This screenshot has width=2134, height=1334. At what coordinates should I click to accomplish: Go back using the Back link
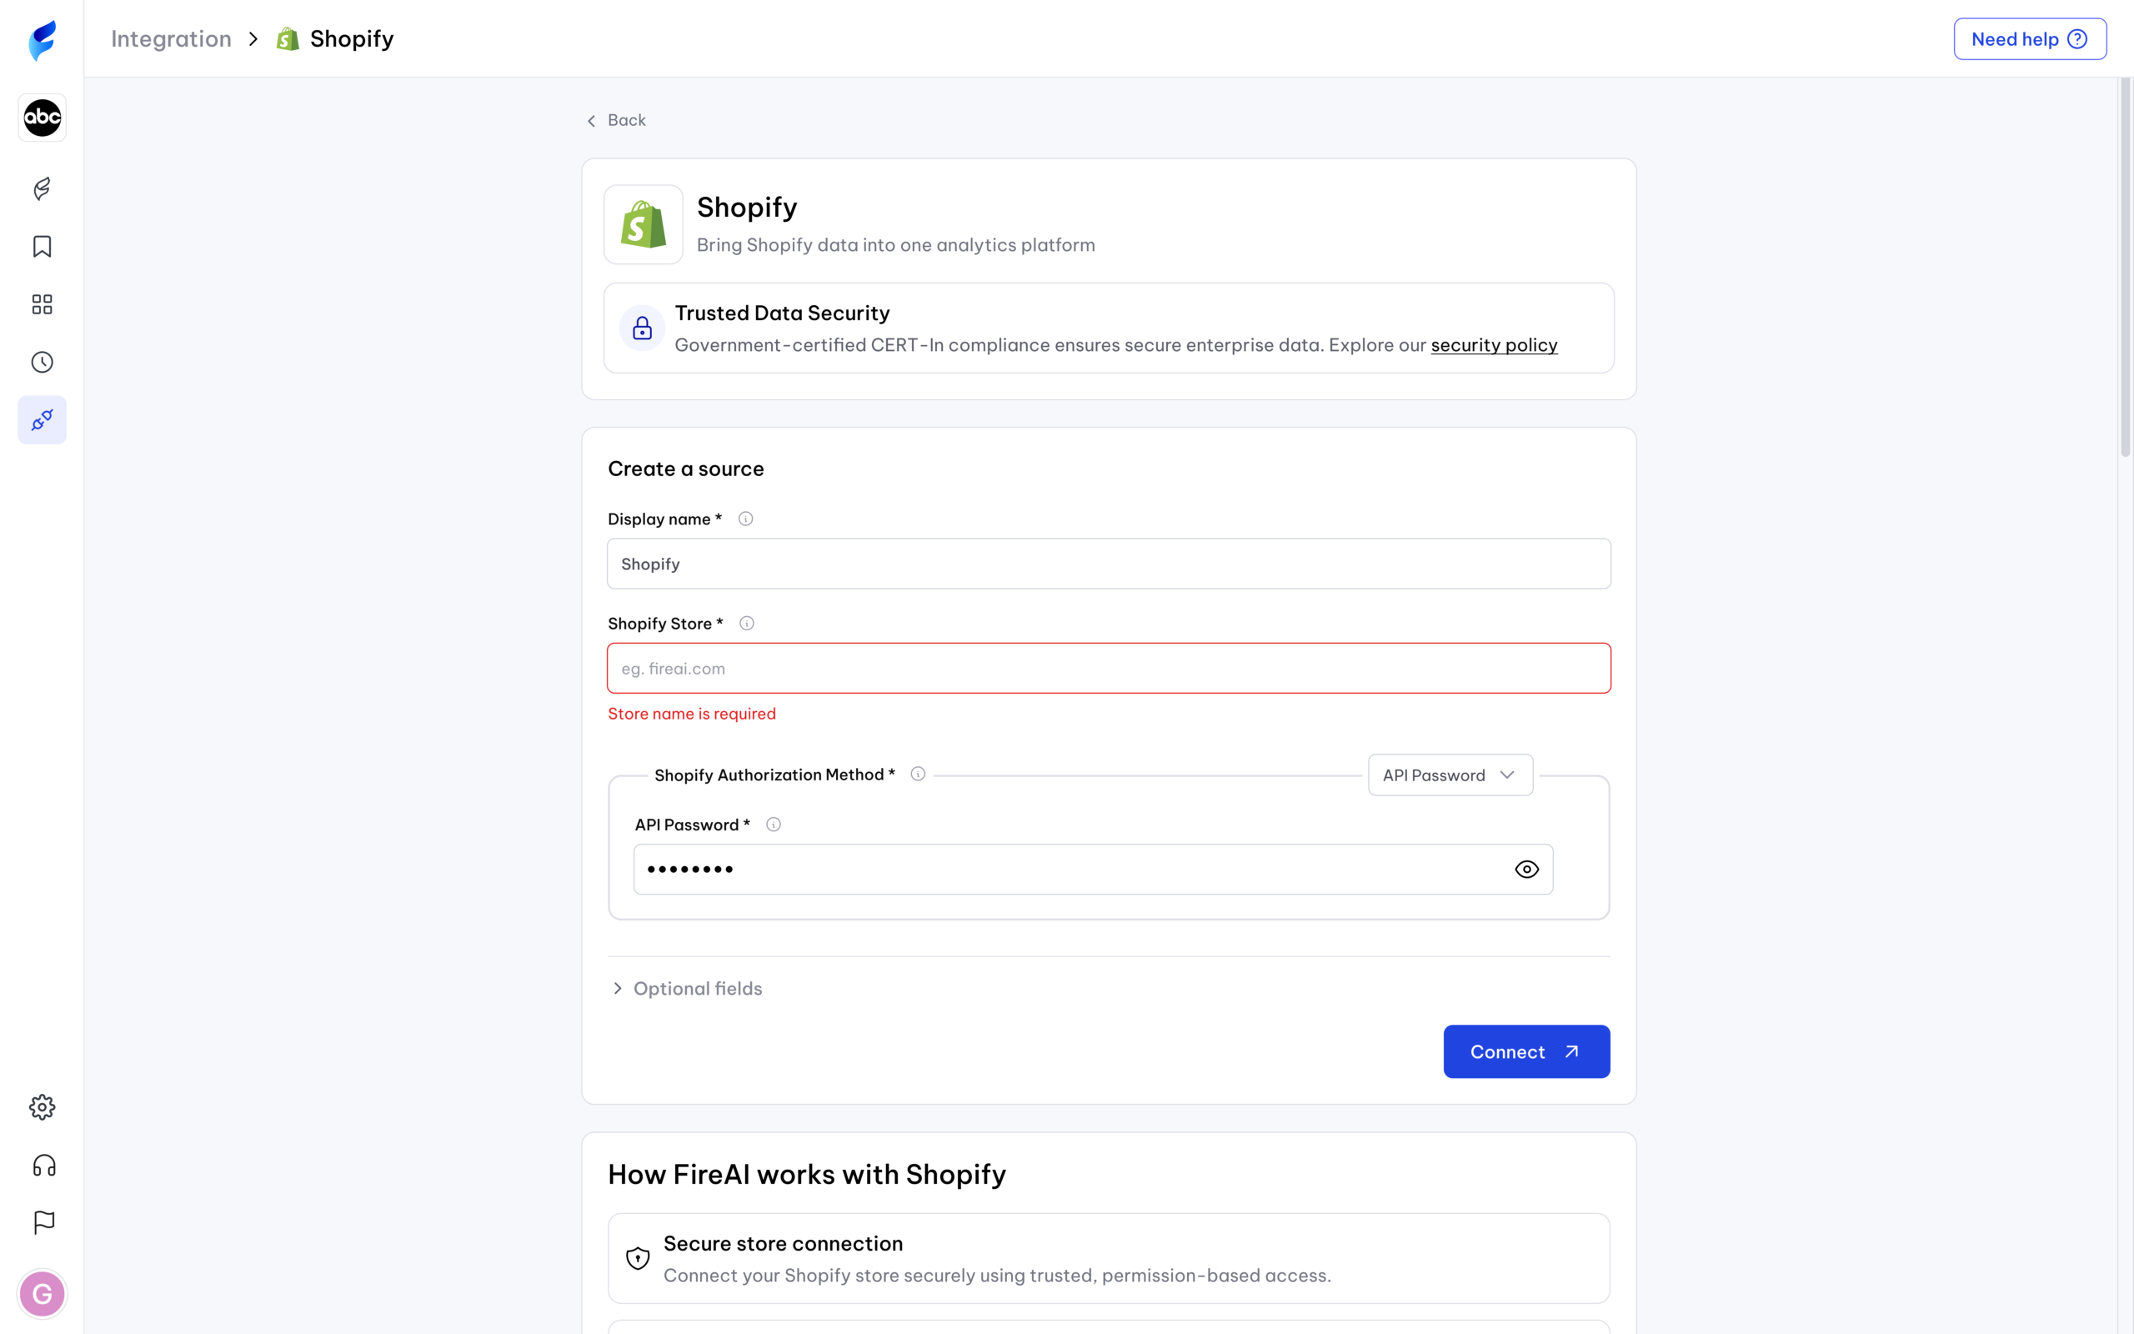pos(616,121)
